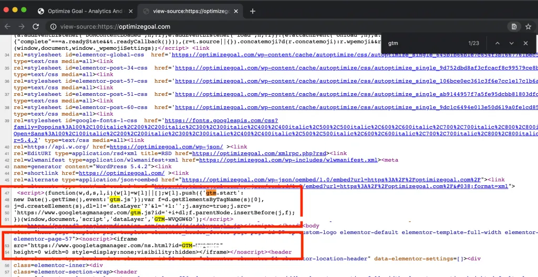Open the shortlink optimizegoal.com/ href
Screen dimensions: 538x277
click(122, 173)
